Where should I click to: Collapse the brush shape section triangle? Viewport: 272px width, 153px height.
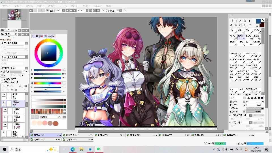(x=230, y=115)
